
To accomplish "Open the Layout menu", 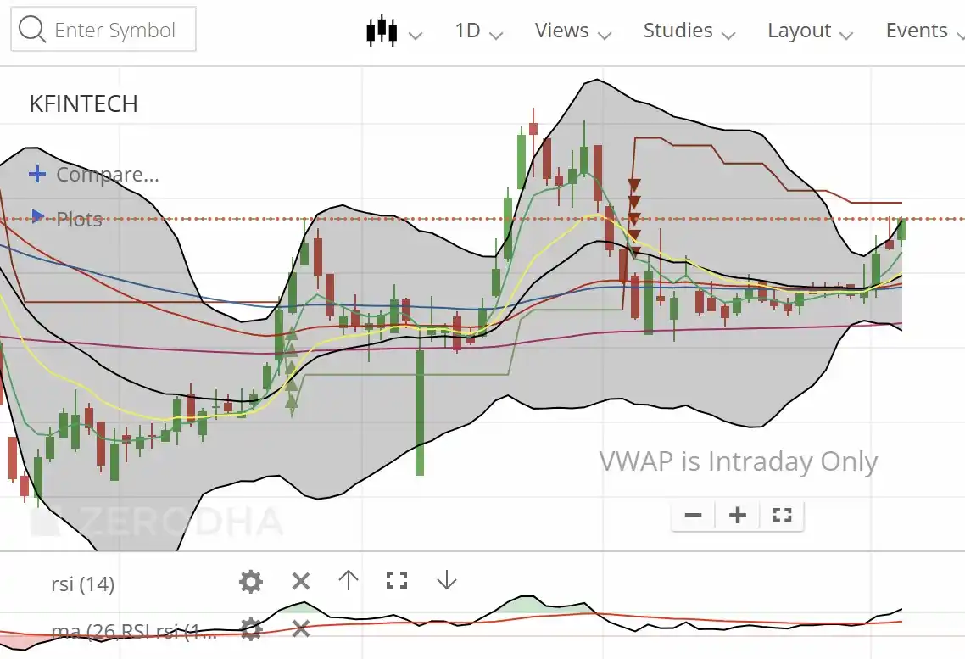I will pos(810,31).
